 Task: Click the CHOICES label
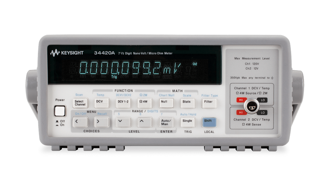(x=91, y=131)
